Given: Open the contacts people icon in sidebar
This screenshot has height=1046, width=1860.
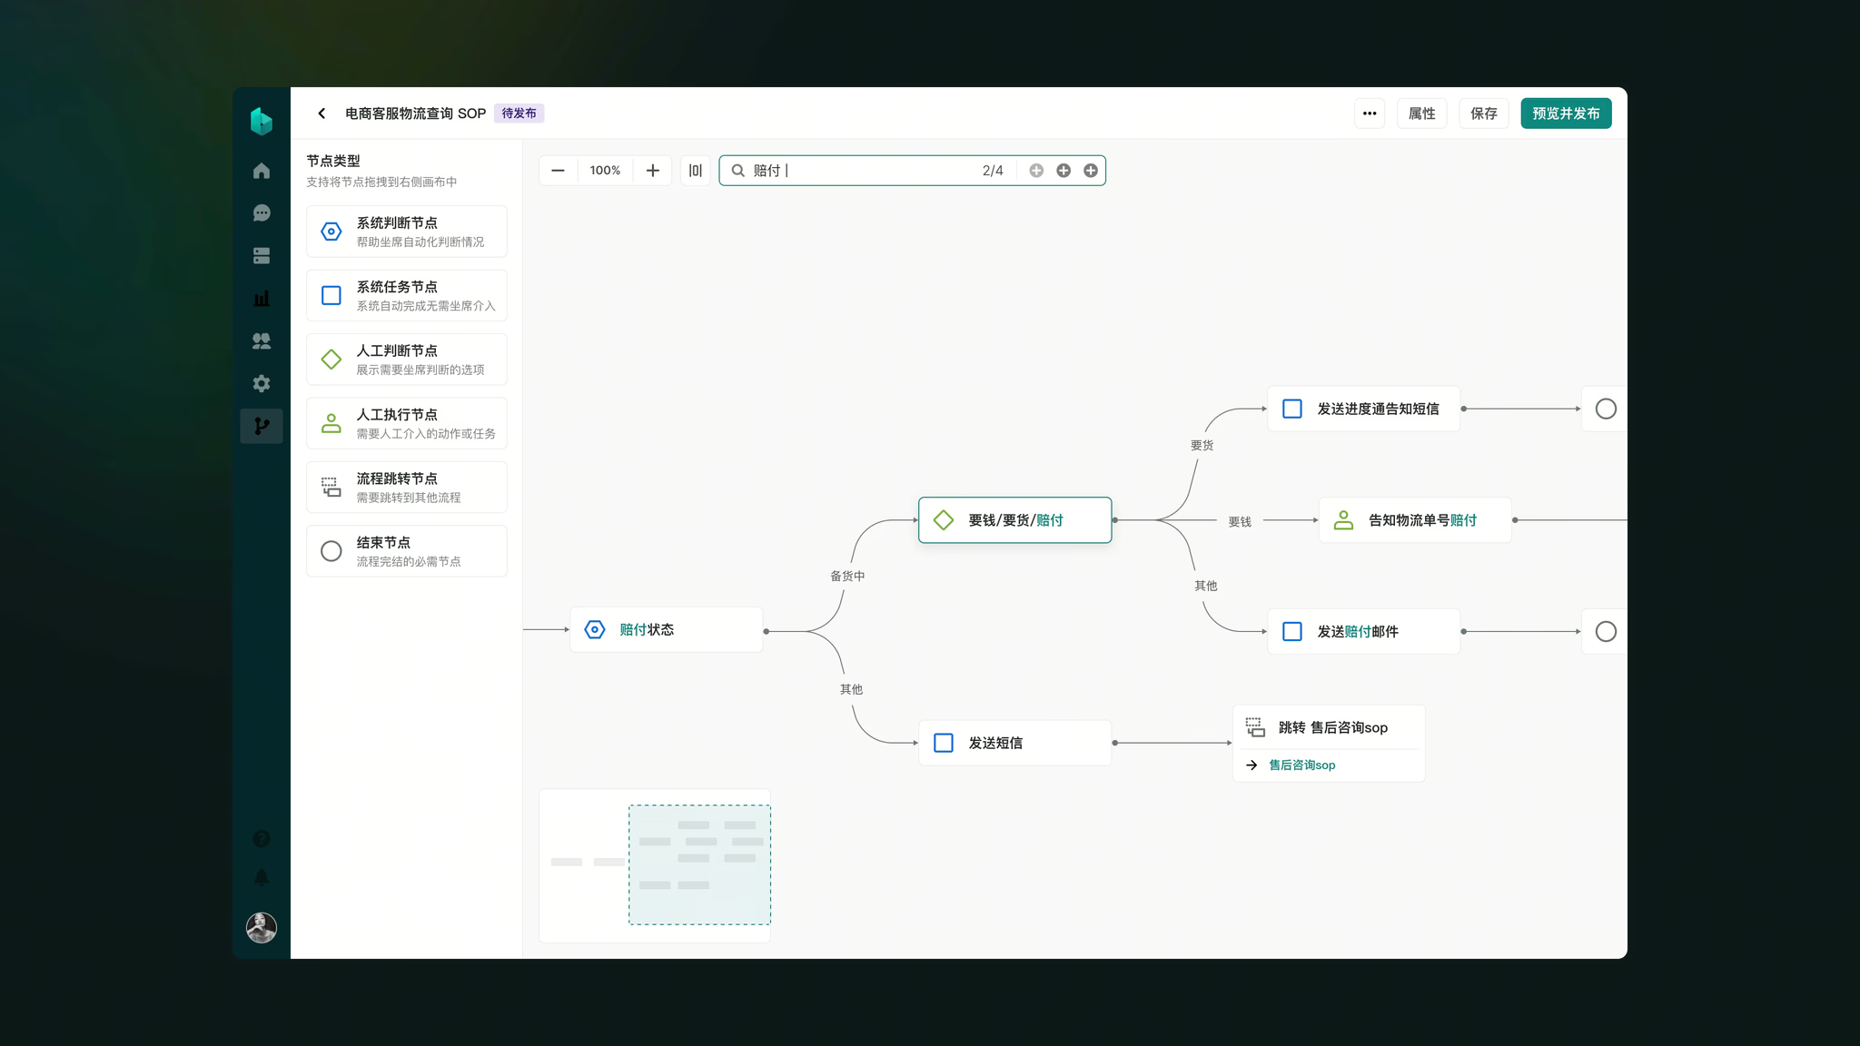Looking at the screenshot, I should (x=262, y=341).
